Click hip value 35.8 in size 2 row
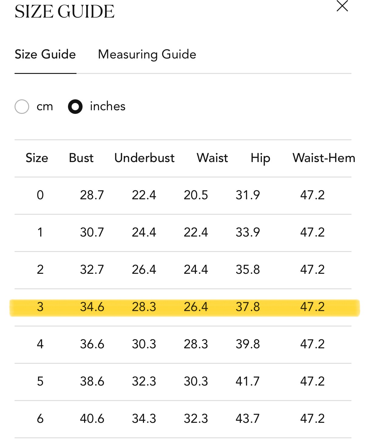 (248, 270)
